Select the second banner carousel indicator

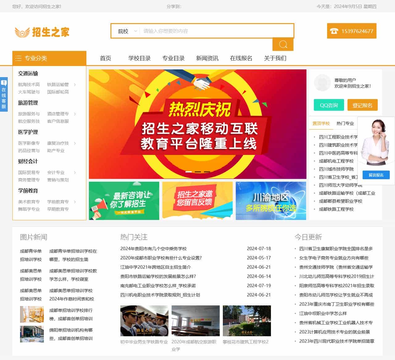pos(198,172)
